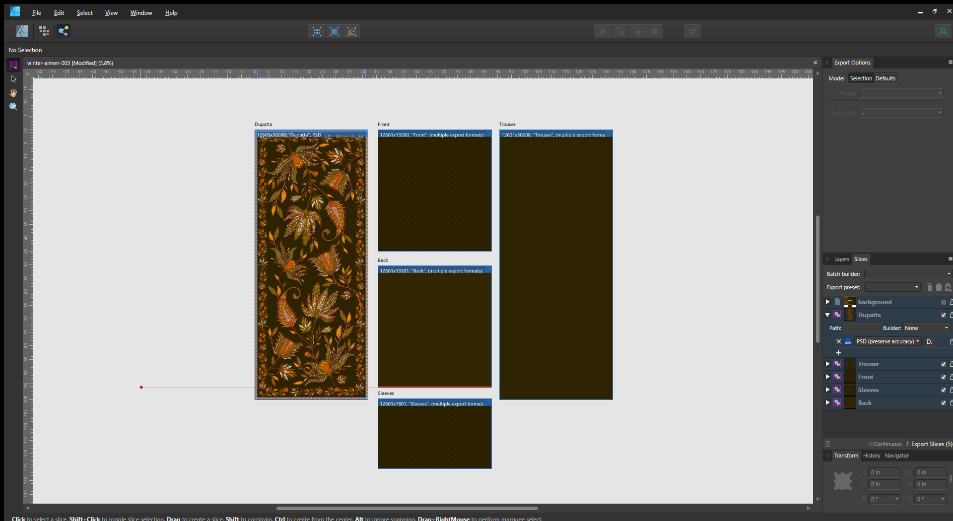The width and height of the screenshot is (953, 521).
Task: Select the Hand view tool
Action: click(13, 93)
